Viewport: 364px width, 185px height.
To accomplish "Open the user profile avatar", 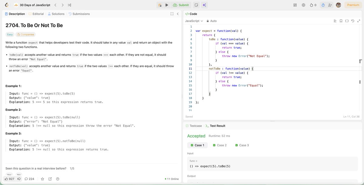I will 339,5.
